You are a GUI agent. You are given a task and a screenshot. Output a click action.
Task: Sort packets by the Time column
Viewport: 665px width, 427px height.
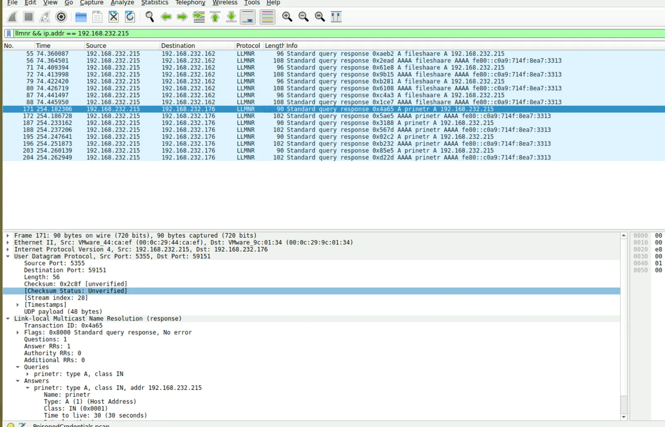[59, 46]
